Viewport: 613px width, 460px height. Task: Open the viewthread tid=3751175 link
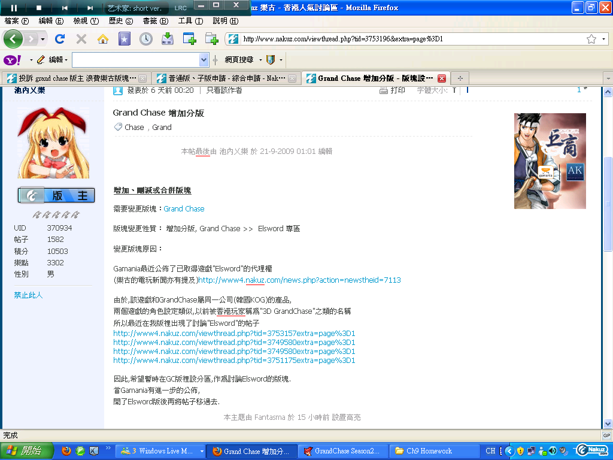234,360
